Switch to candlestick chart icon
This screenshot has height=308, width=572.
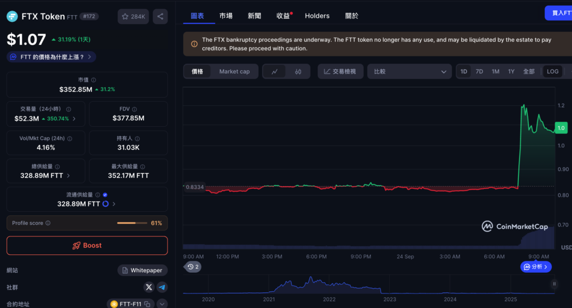298,72
